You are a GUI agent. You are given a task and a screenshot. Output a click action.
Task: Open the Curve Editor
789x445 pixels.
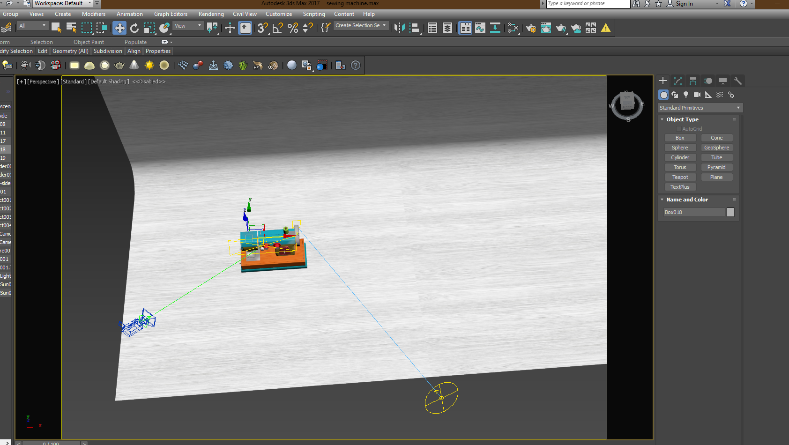480,28
